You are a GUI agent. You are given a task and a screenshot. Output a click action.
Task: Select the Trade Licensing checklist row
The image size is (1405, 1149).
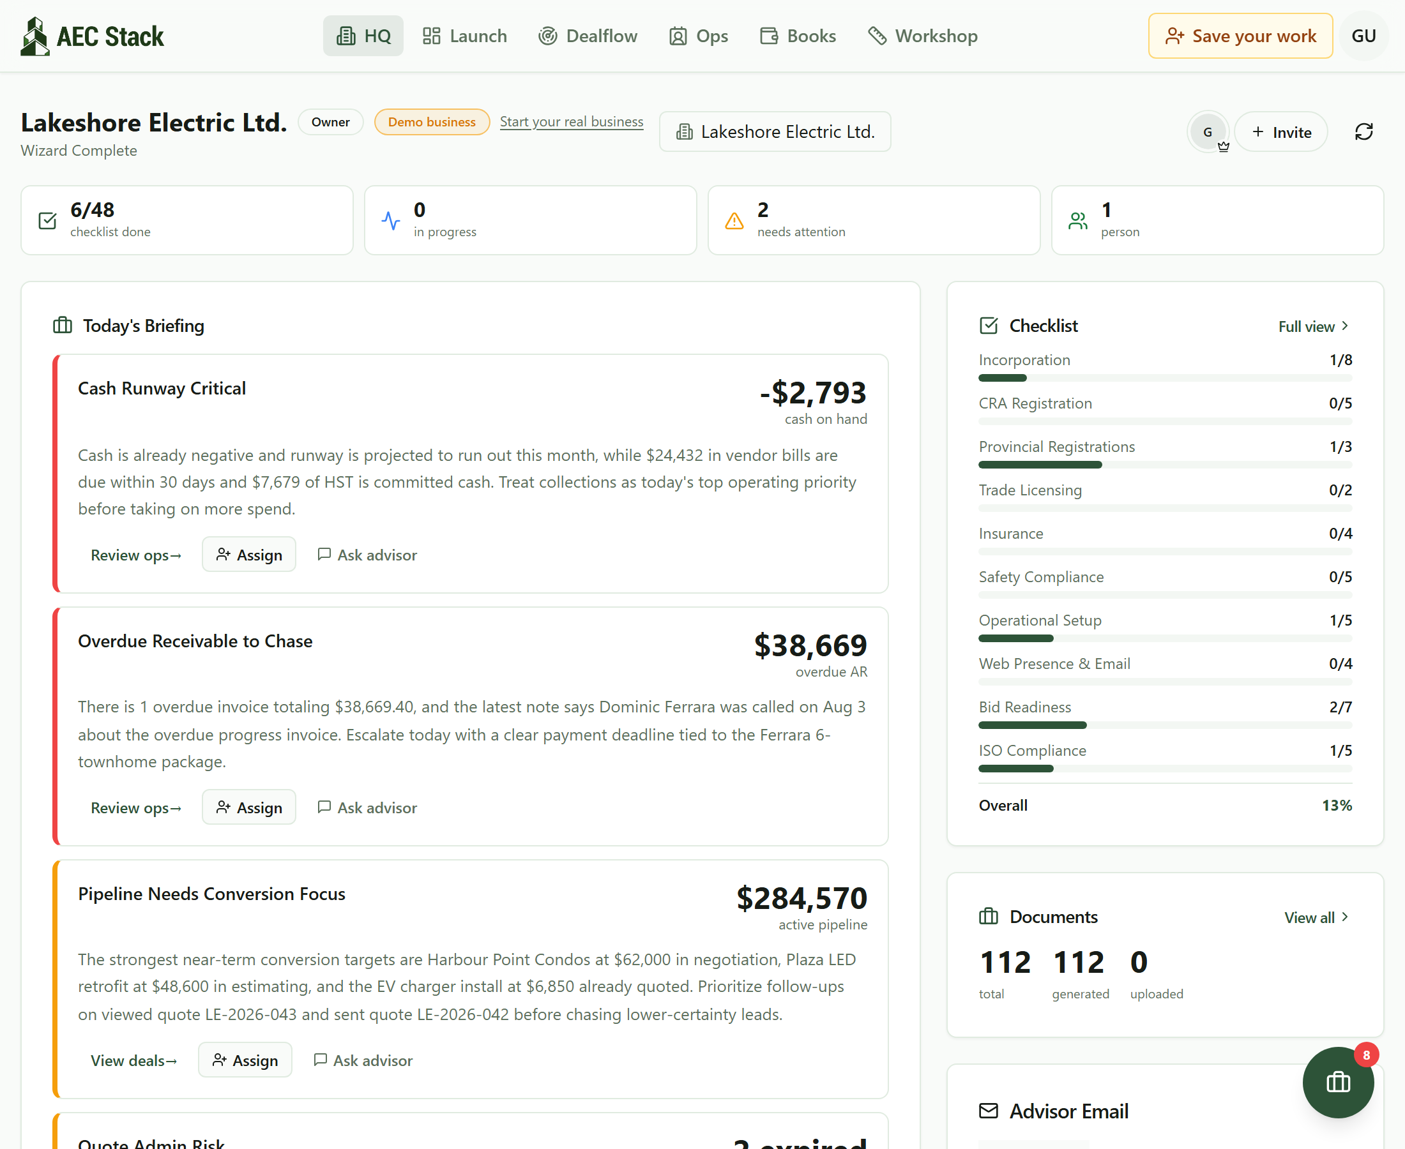[x=1166, y=496]
